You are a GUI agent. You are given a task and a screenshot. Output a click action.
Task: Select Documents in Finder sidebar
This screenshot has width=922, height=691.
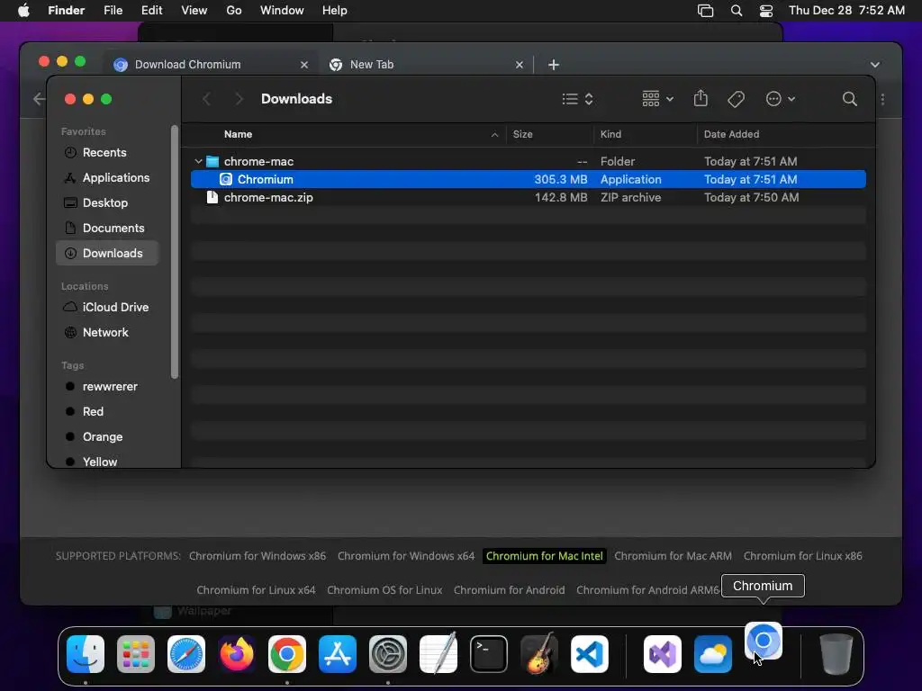[x=107, y=228]
